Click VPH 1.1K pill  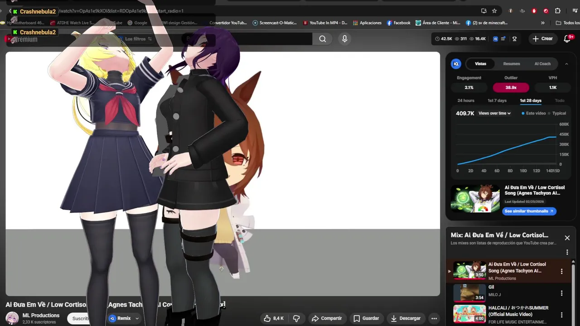point(553,87)
